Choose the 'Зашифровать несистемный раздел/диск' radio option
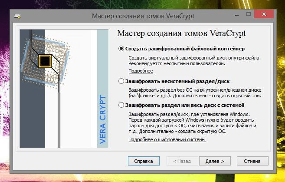This screenshot has width=285, height=182. [121, 81]
